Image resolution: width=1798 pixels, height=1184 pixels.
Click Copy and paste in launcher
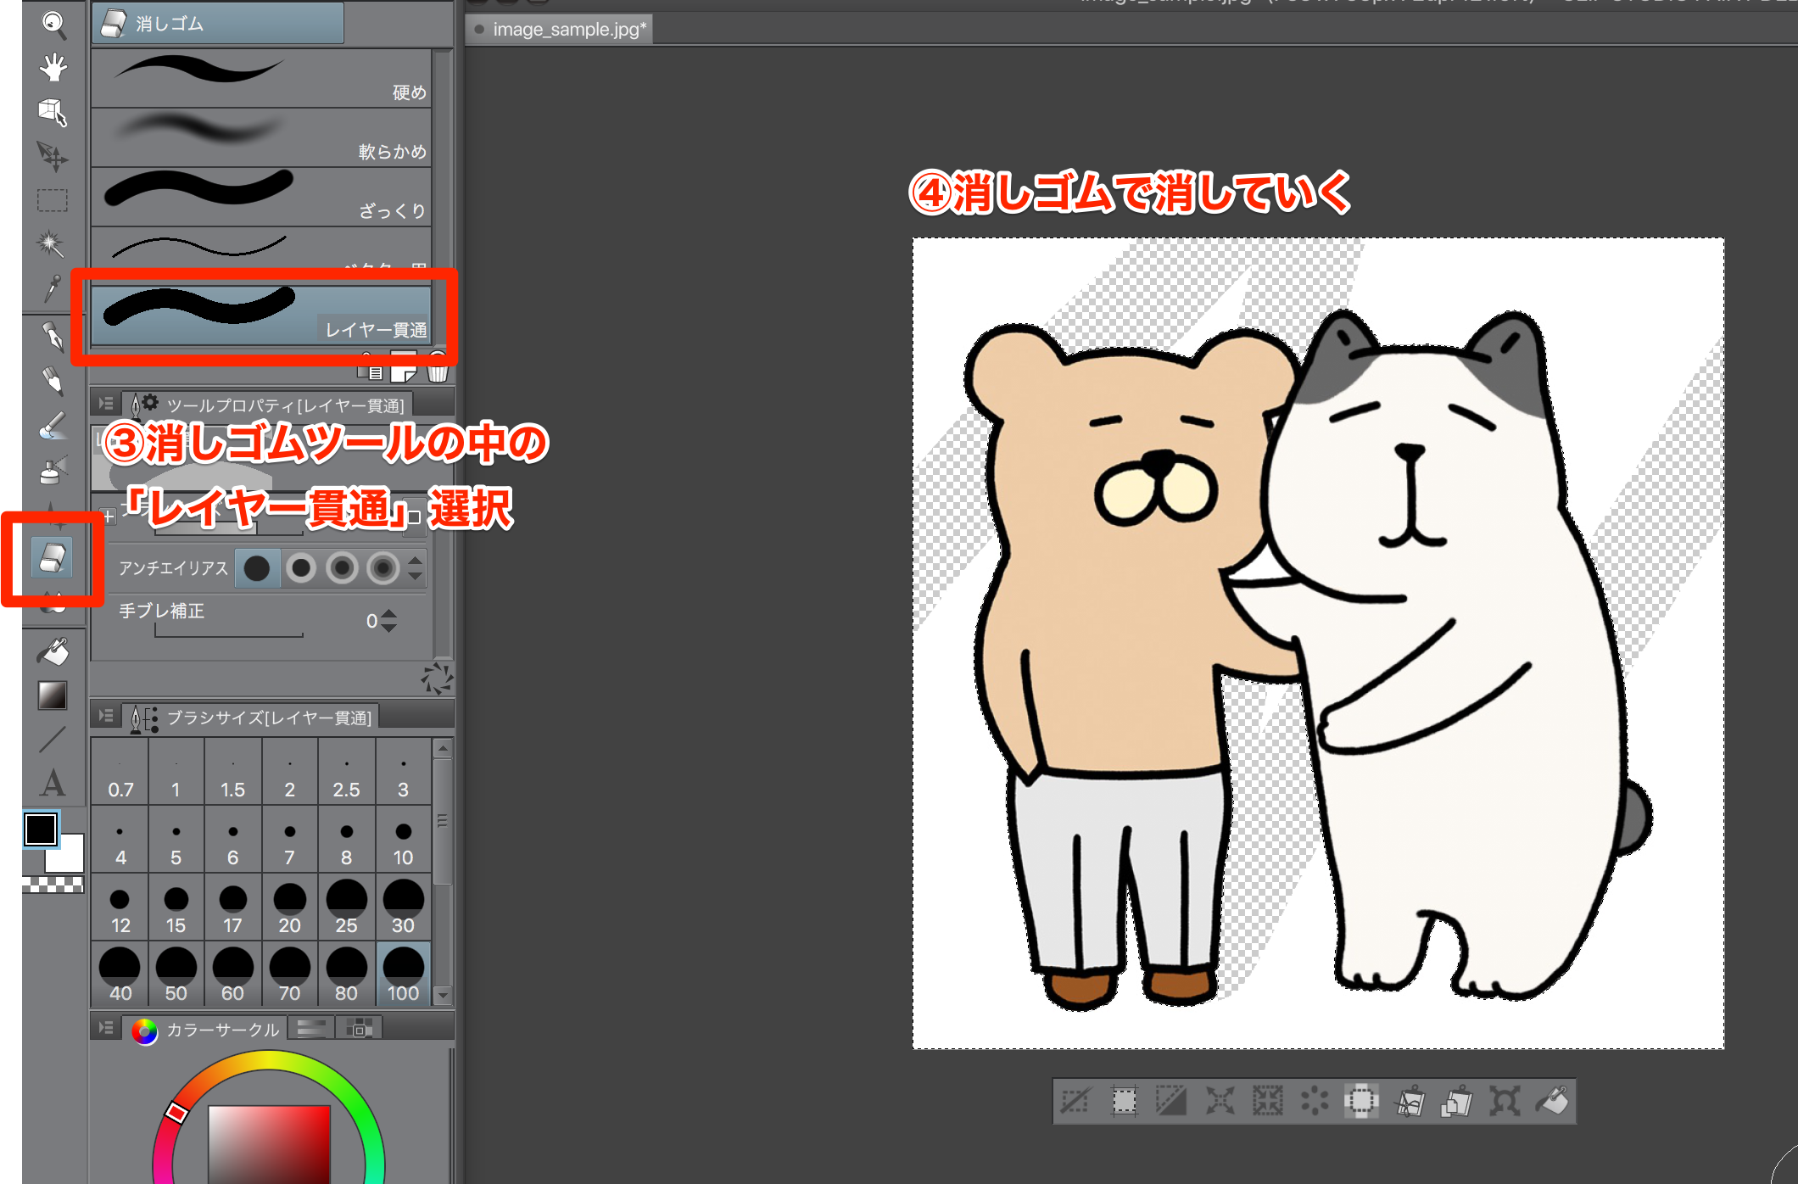1457,1101
